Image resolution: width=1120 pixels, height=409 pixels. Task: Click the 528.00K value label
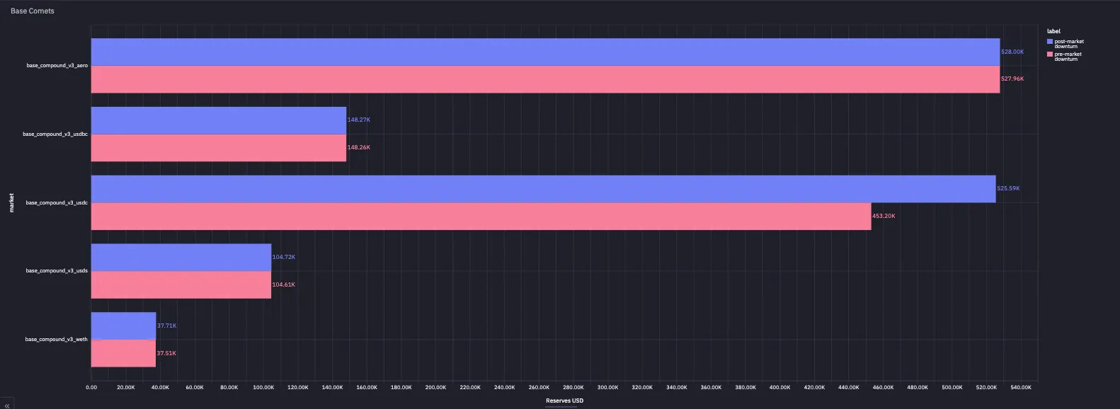pyautogui.click(x=1012, y=52)
